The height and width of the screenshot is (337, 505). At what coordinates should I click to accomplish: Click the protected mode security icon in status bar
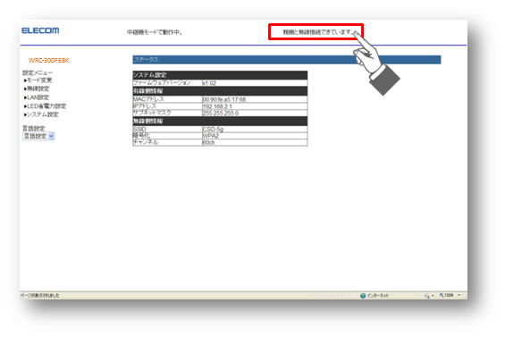[x=427, y=296]
